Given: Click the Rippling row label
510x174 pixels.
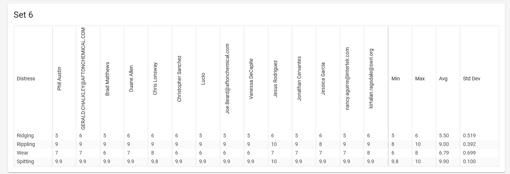Looking at the screenshot, I should tap(26, 144).
